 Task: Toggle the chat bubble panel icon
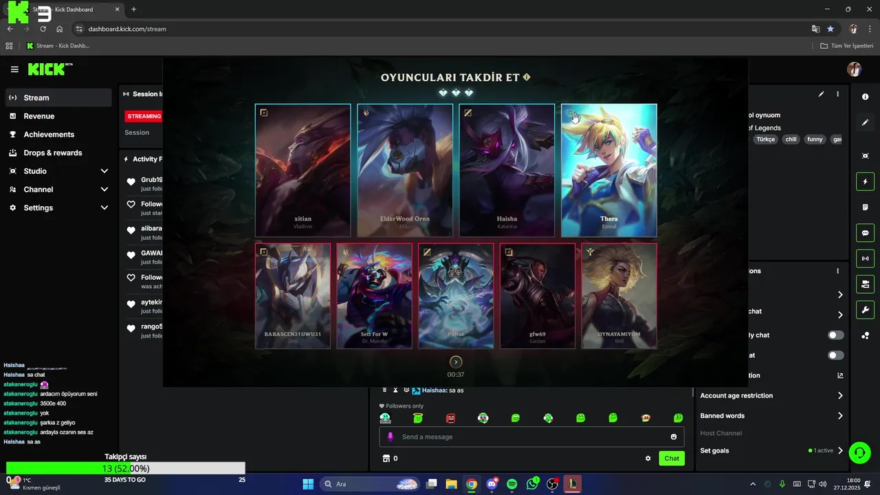tap(866, 233)
